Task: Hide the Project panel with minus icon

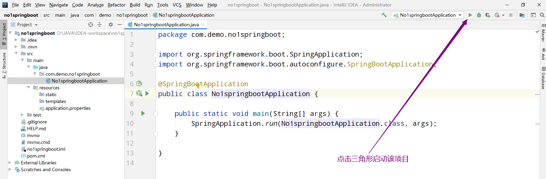Action: point(120,25)
